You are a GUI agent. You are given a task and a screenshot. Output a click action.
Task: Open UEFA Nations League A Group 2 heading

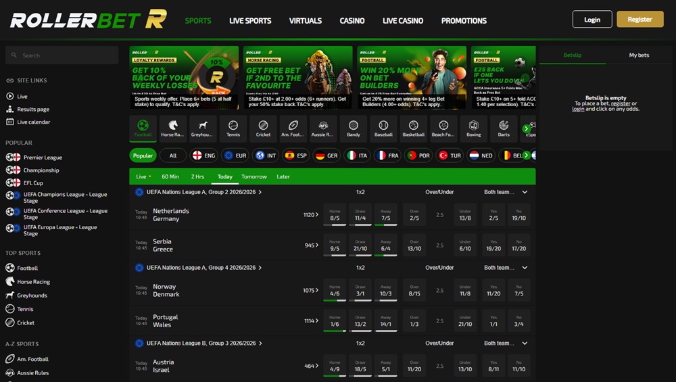(x=201, y=192)
